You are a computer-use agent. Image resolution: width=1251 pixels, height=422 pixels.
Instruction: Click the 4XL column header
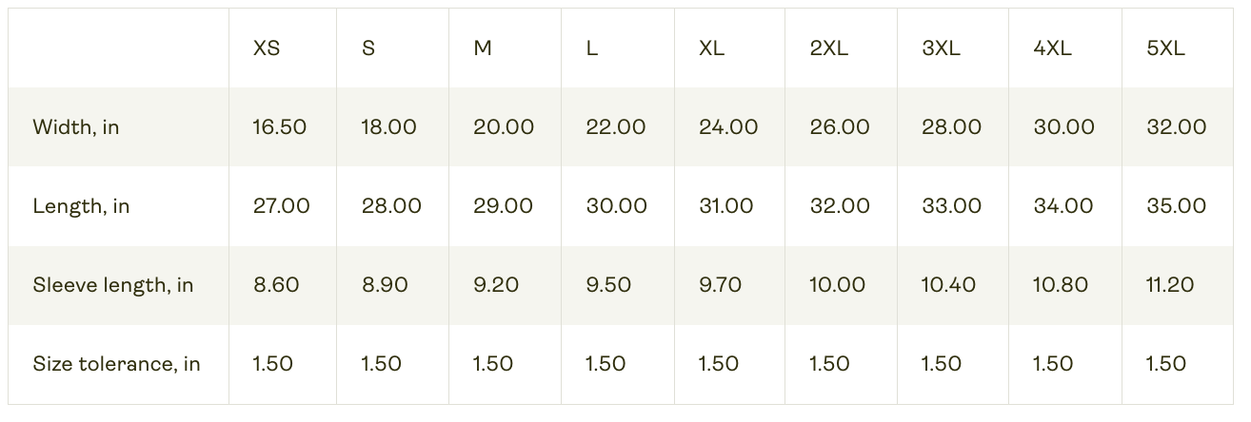pyautogui.click(x=1052, y=48)
